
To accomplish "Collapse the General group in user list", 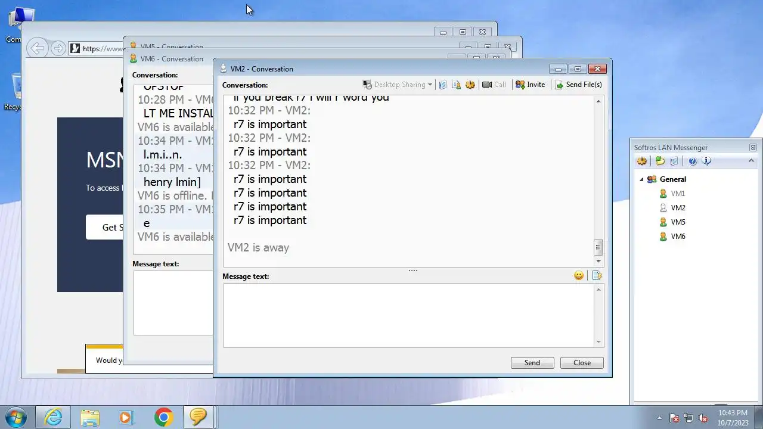I will (641, 179).
